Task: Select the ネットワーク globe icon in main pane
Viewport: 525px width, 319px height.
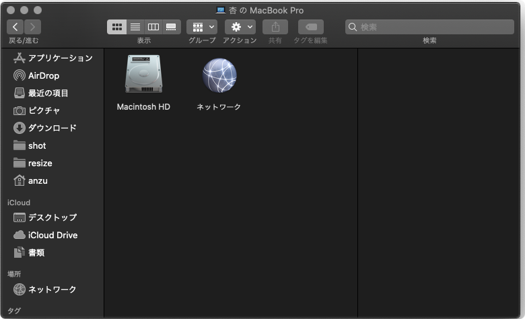Action: pyautogui.click(x=219, y=75)
